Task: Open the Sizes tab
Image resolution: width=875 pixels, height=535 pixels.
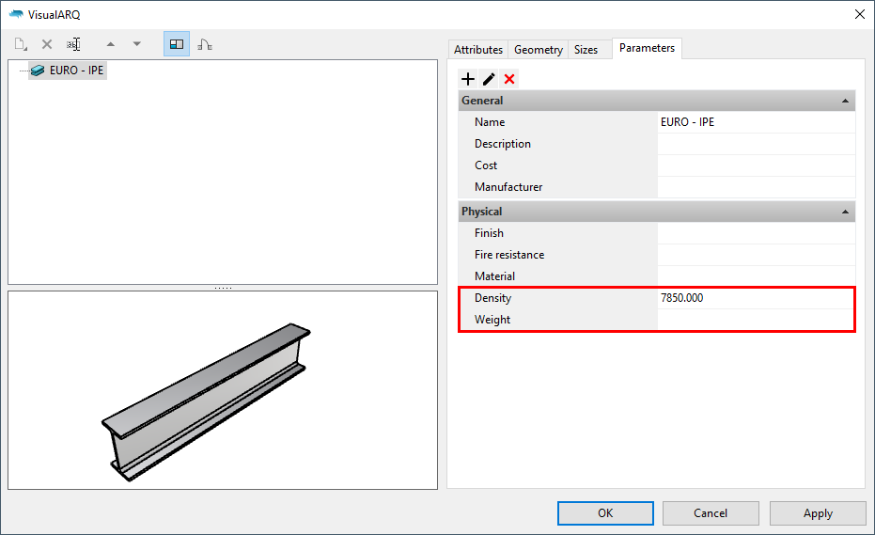Action: point(586,50)
